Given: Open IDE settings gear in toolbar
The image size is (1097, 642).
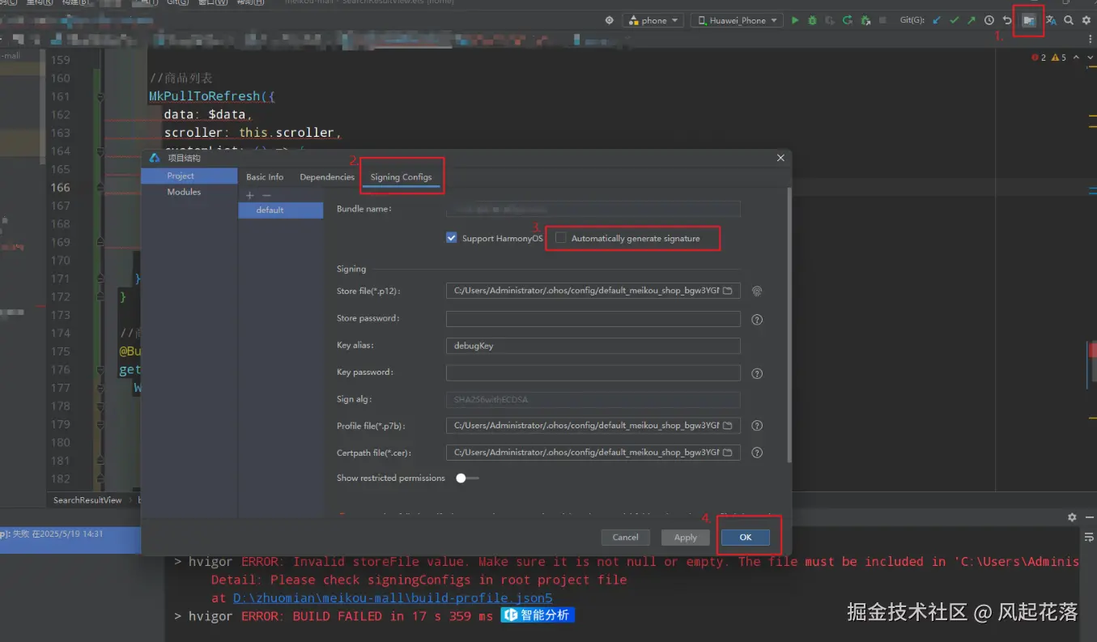Looking at the screenshot, I should pyautogui.click(x=1086, y=20).
